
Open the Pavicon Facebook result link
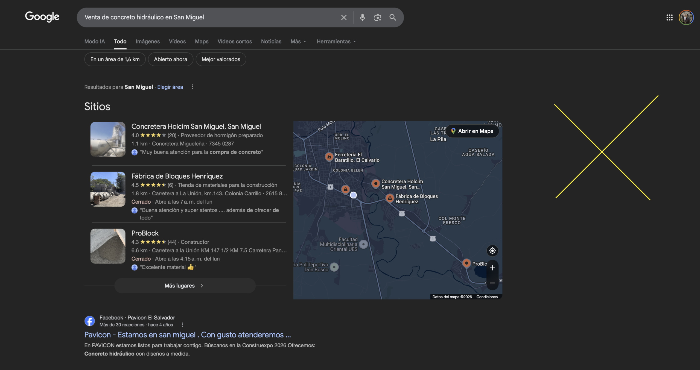coord(188,335)
